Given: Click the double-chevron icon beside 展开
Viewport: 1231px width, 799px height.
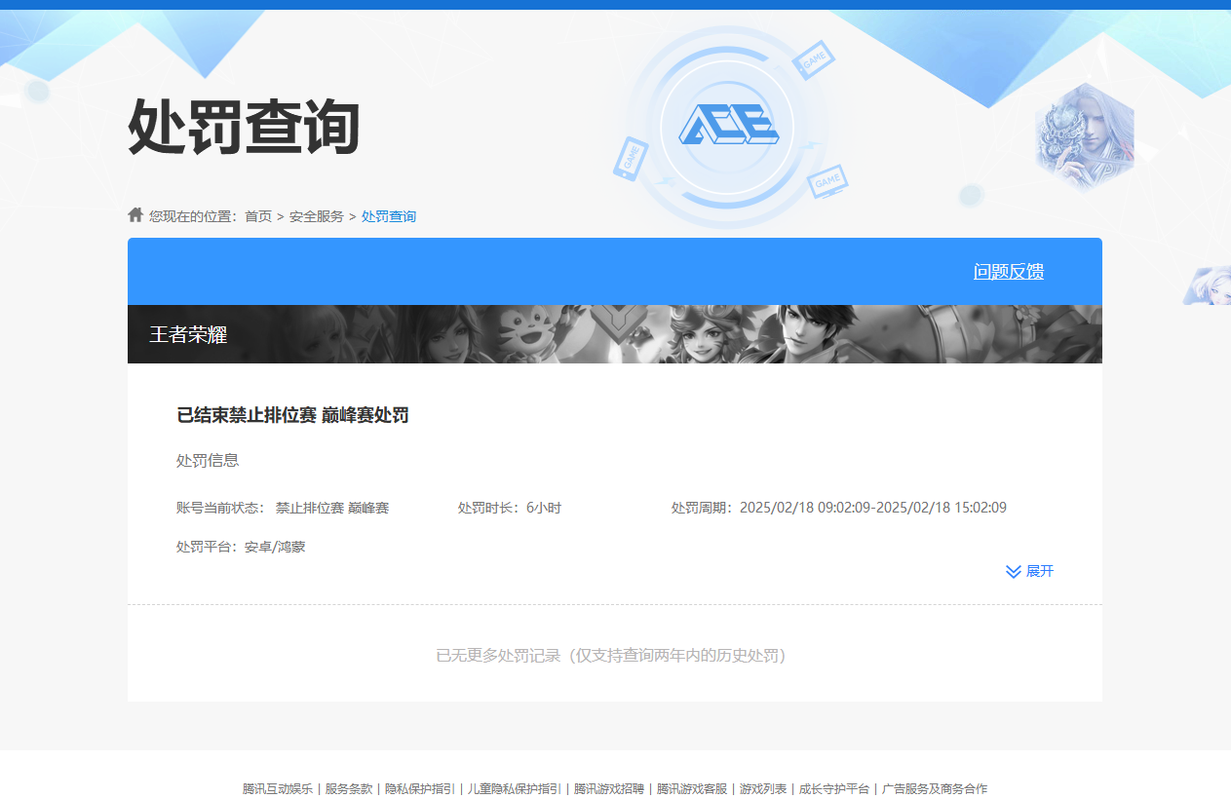Looking at the screenshot, I should pyautogui.click(x=1014, y=571).
